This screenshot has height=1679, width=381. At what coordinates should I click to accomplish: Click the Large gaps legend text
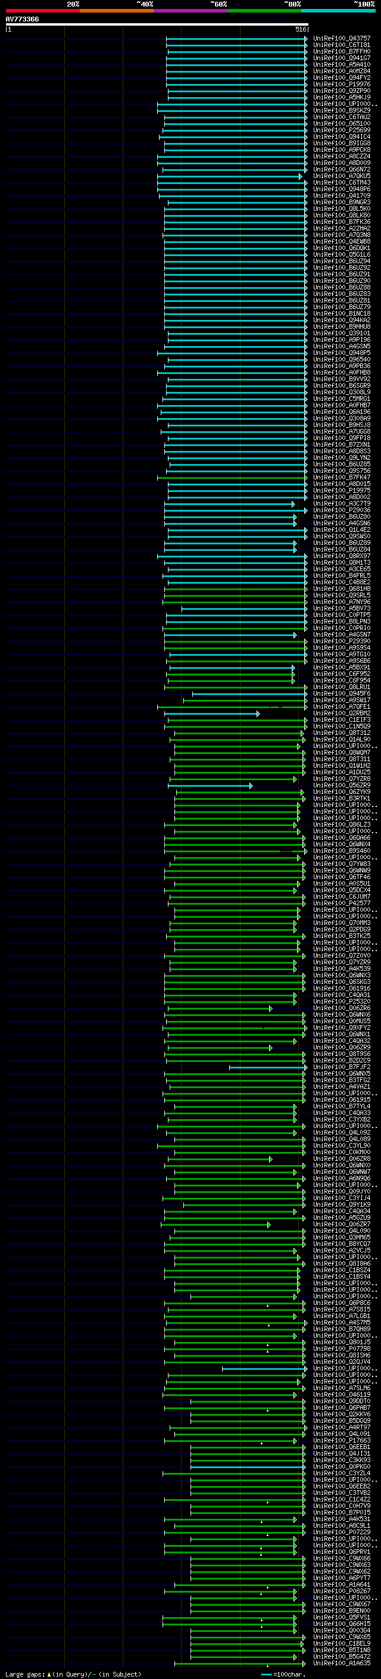pos(73,1674)
